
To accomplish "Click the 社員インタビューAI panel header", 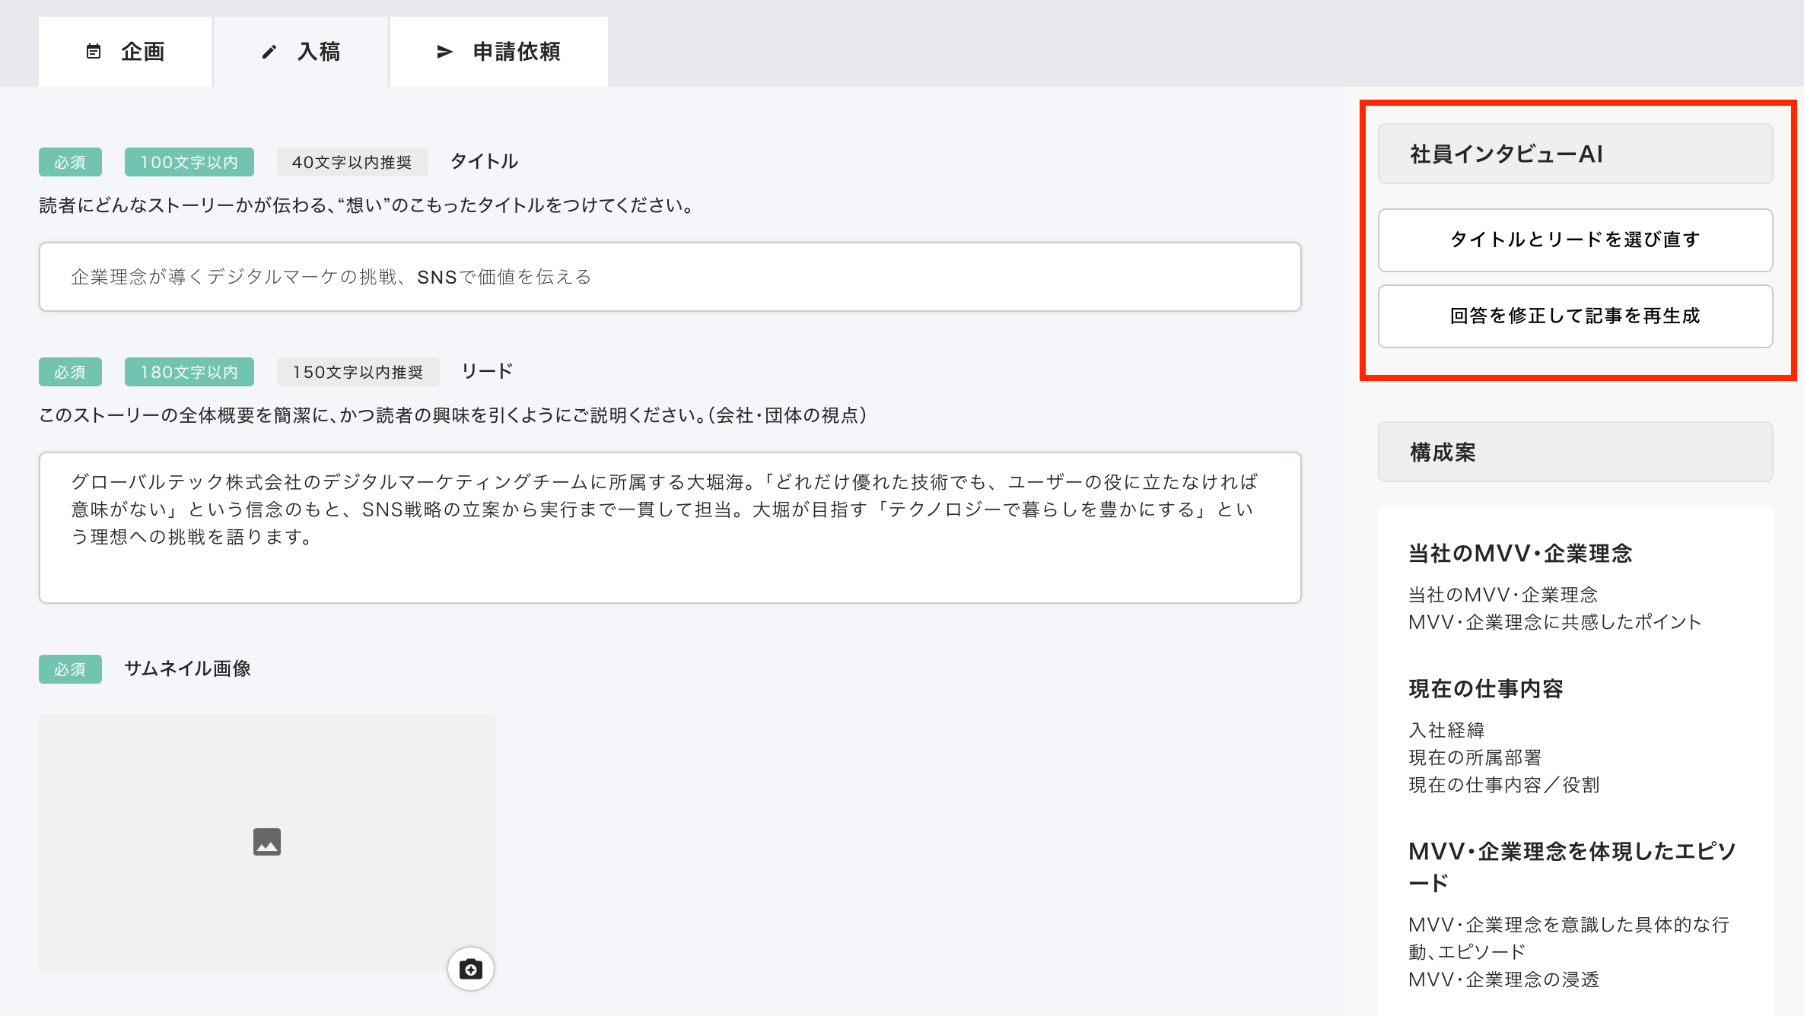I will pyautogui.click(x=1575, y=154).
